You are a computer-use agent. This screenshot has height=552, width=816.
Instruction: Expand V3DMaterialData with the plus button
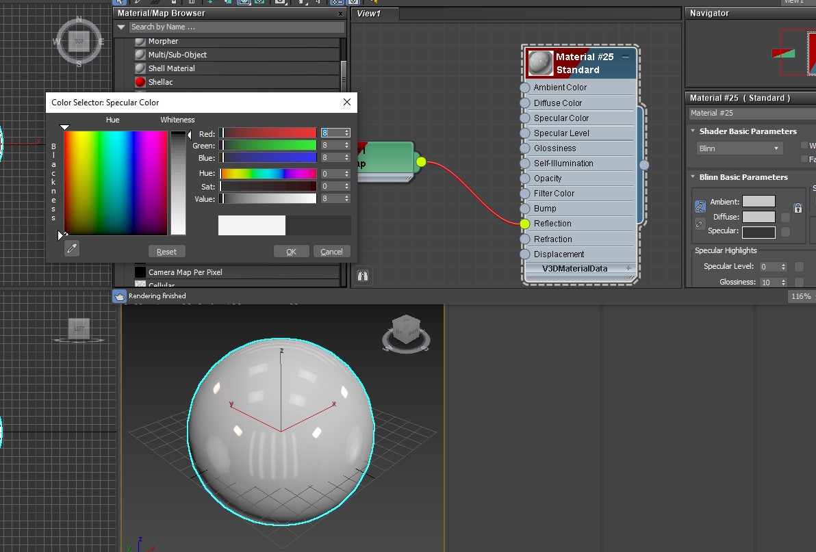(x=628, y=268)
